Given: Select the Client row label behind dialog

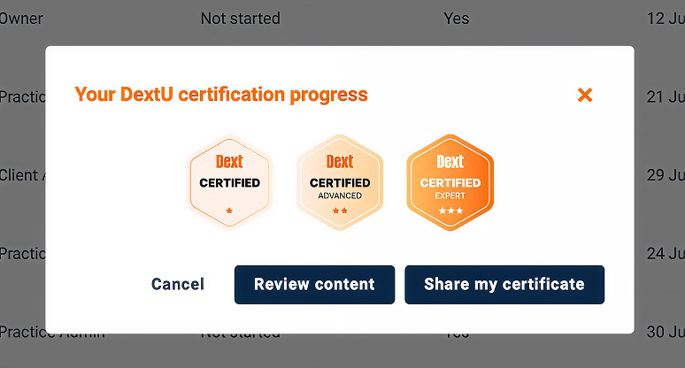Looking at the screenshot, I should pyautogui.click(x=22, y=175).
